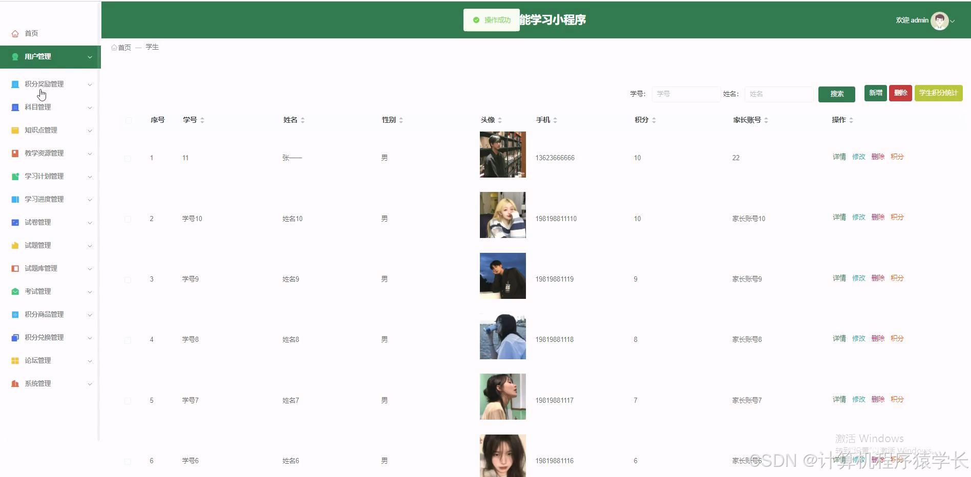The image size is (971, 477).
Task: Expand the 试卷管理 chevron
Action: [90, 223]
